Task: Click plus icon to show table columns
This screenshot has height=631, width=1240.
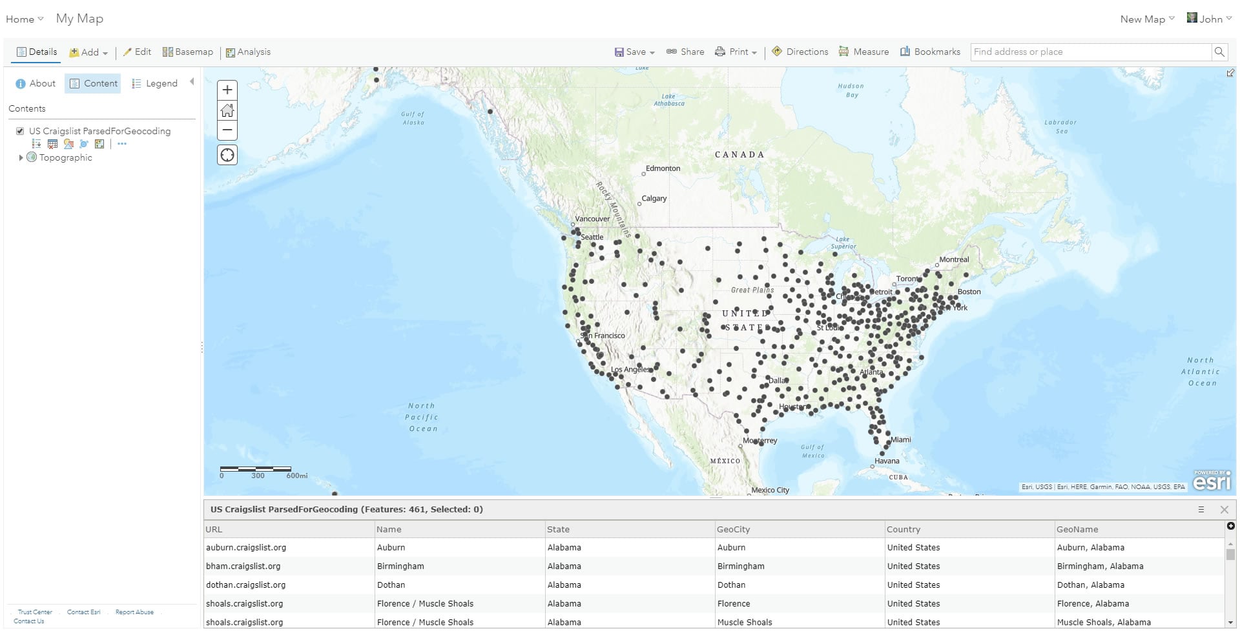Action: click(1231, 526)
